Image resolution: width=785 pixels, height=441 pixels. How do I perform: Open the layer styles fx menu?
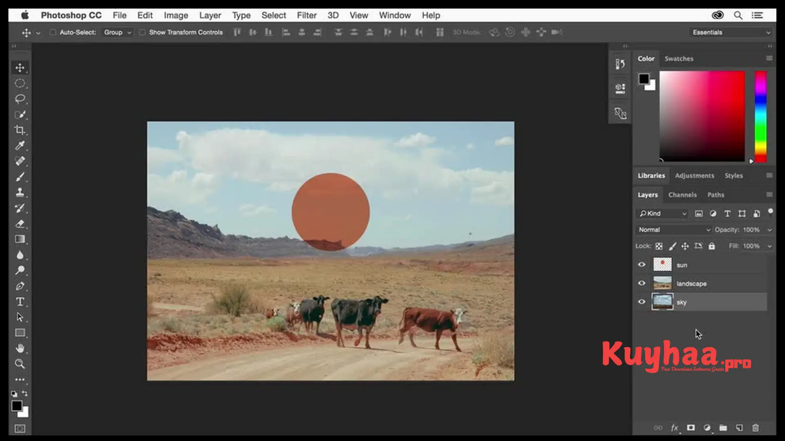click(675, 428)
